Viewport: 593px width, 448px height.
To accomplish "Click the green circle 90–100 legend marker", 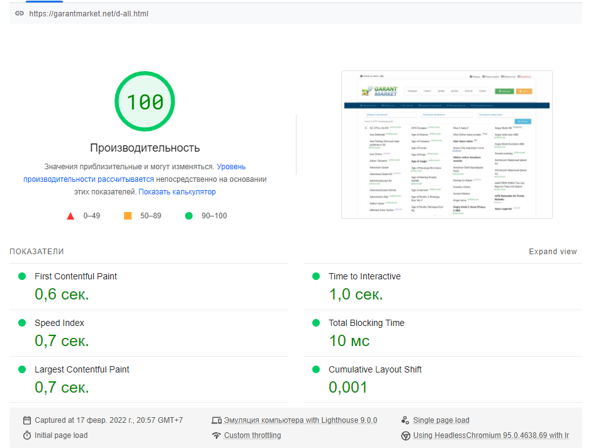I will pyautogui.click(x=188, y=216).
